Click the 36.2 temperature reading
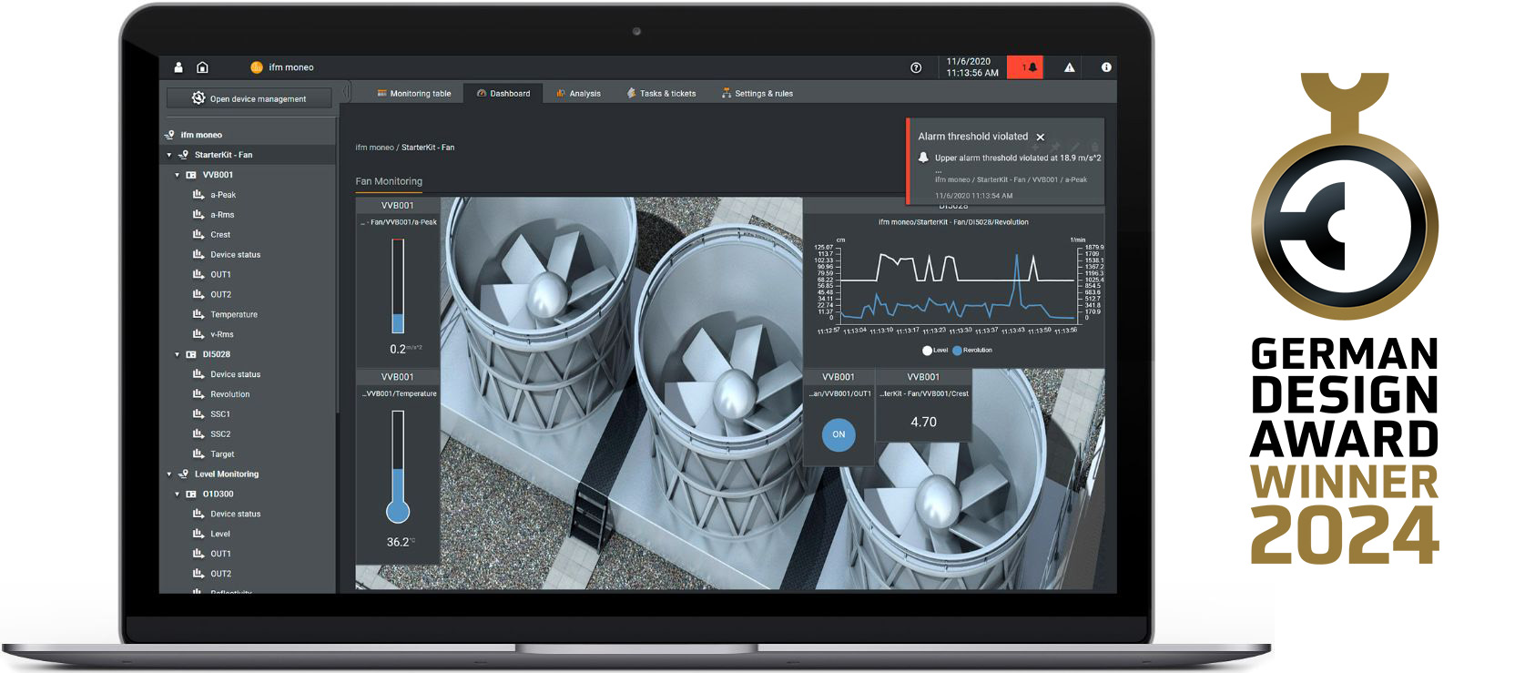 point(401,542)
